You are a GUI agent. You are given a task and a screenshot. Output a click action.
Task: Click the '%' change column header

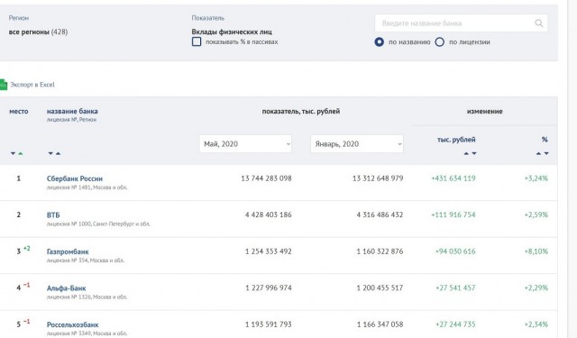point(545,140)
